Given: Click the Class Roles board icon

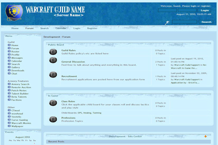Looking at the screenshot, I should (53, 103).
